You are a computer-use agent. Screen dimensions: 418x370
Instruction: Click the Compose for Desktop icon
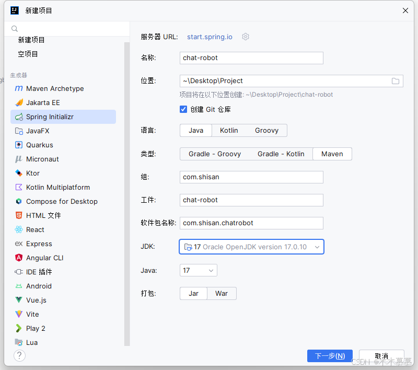(19, 201)
